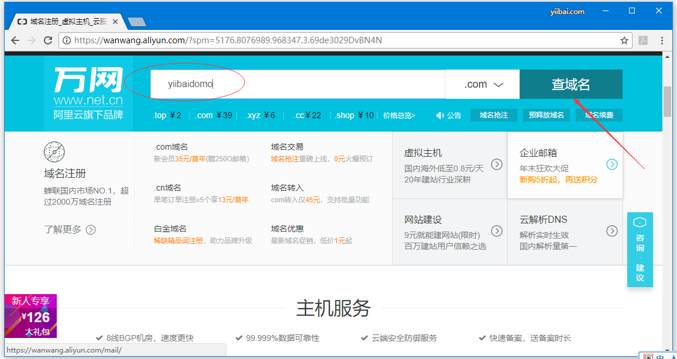The image size is (677, 359).
Task: Click the 查域名 search button
Action: tap(571, 84)
